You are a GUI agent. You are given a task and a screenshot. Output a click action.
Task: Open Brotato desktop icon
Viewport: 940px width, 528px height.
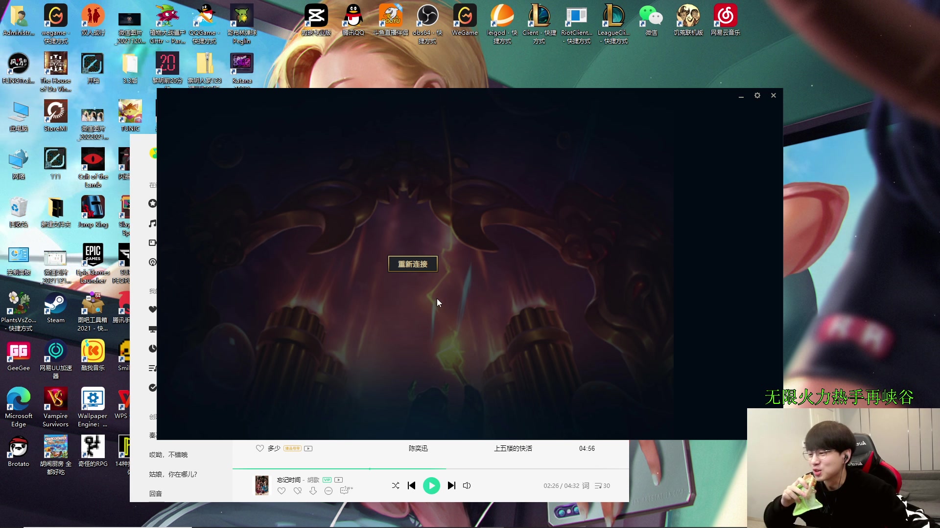point(19,451)
